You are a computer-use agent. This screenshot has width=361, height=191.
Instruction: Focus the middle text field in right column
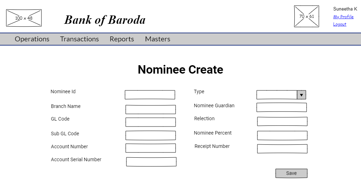tap(282, 122)
